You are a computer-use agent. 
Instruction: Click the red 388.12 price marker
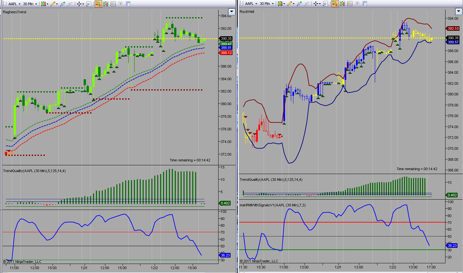point(226,53)
